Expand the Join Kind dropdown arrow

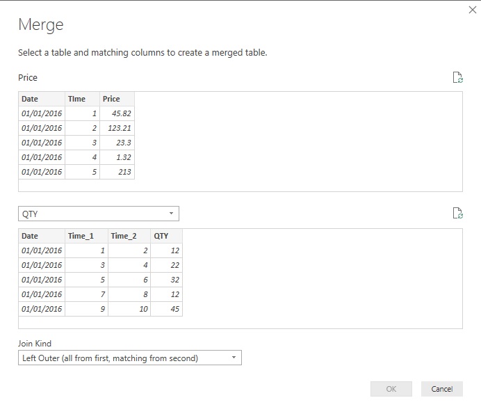tap(234, 358)
